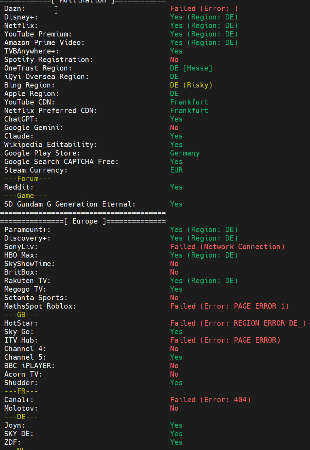Screen dimensions: 310x450
Task: Select the 'YouTube CDN:' label
Action: (x=29, y=102)
